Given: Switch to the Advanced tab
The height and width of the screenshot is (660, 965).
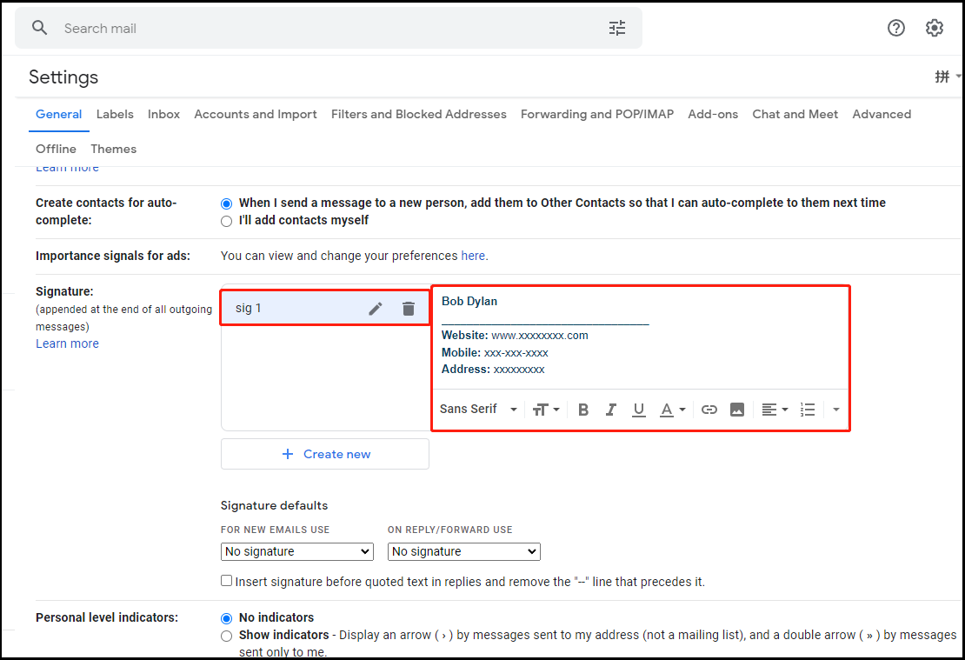Looking at the screenshot, I should point(882,114).
